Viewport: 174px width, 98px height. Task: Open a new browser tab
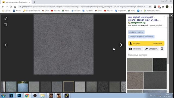(35, 2)
